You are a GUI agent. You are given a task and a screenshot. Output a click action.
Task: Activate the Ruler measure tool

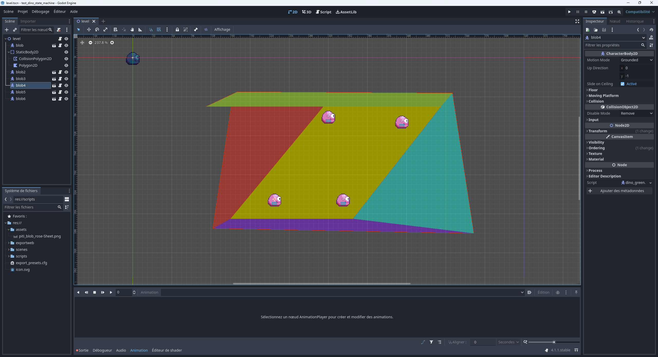point(140,29)
